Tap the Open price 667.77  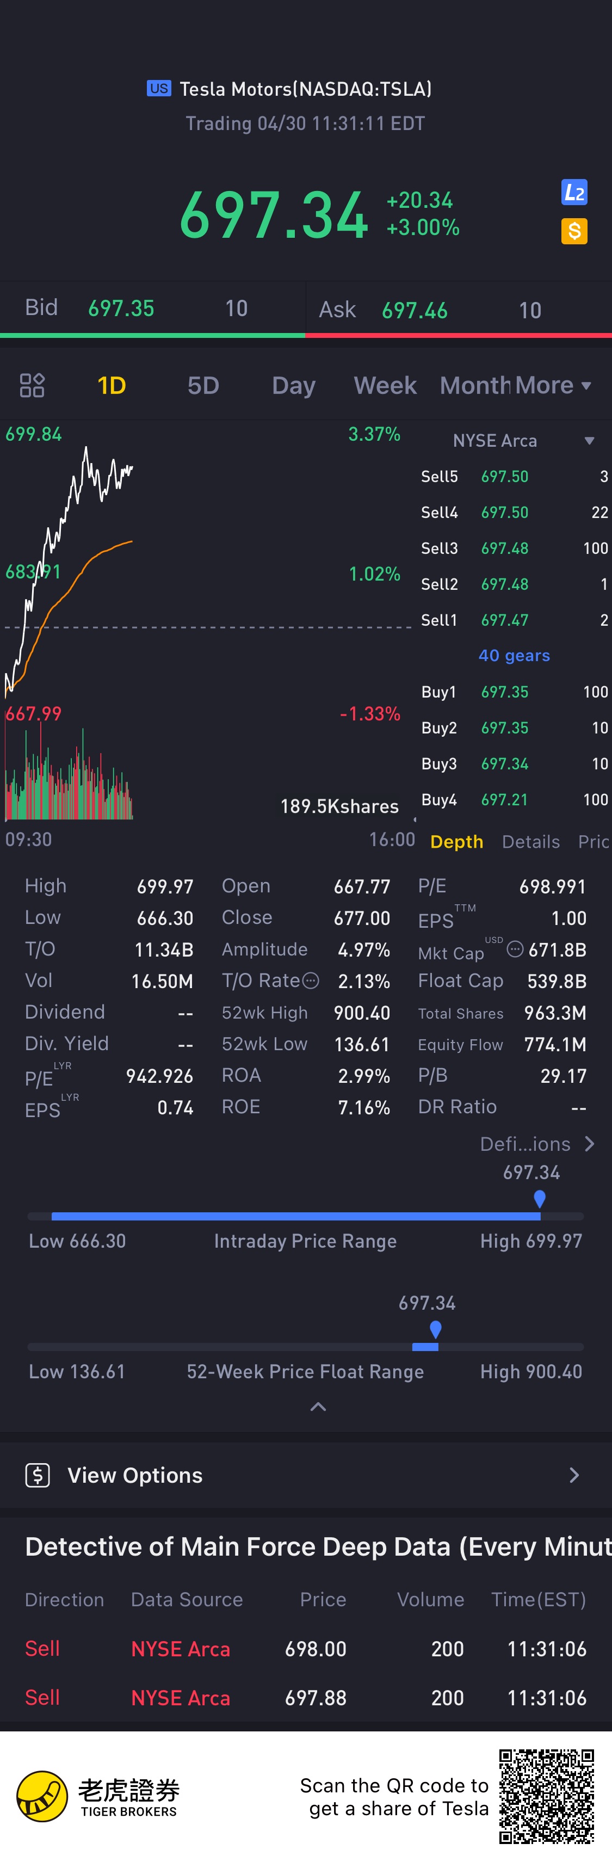click(x=362, y=887)
